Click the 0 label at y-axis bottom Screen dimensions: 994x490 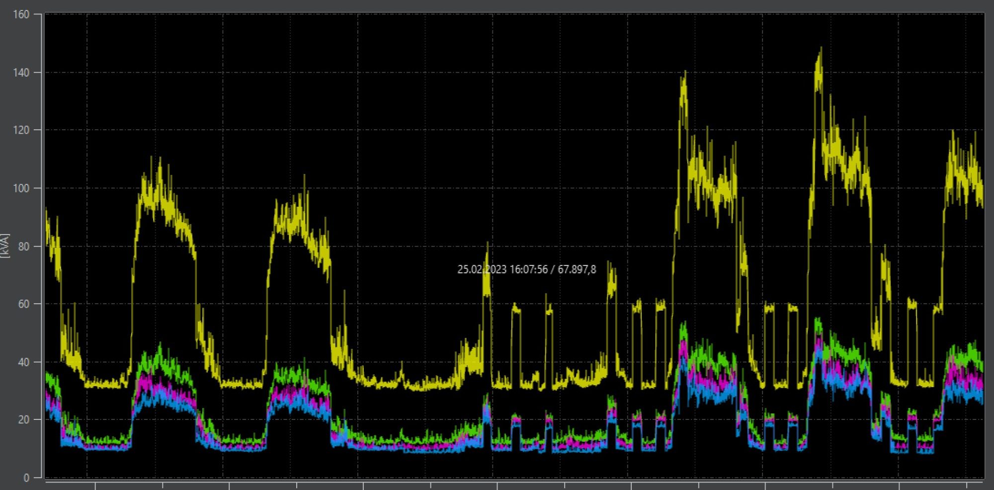(26, 478)
